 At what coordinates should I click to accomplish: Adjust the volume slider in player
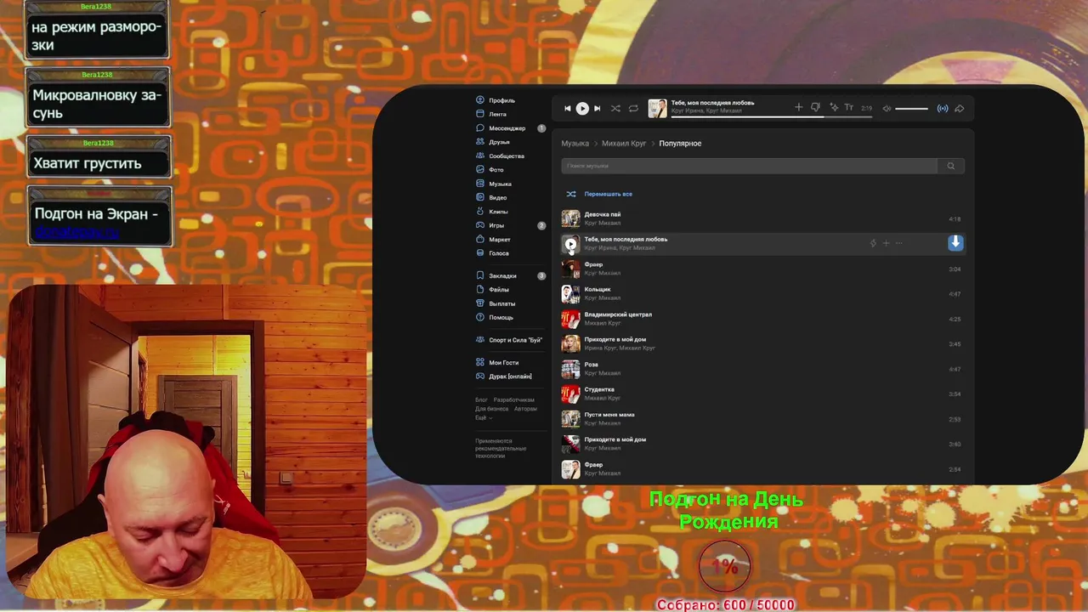tap(912, 109)
